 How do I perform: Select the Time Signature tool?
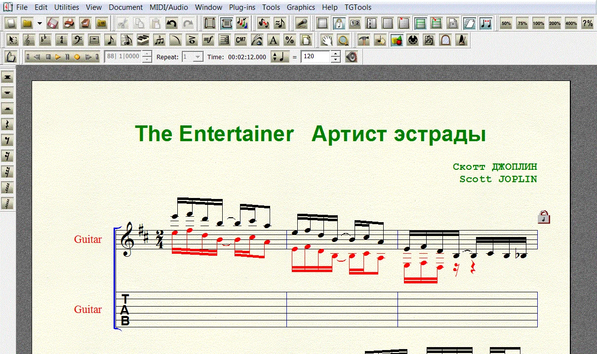point(62,40)
